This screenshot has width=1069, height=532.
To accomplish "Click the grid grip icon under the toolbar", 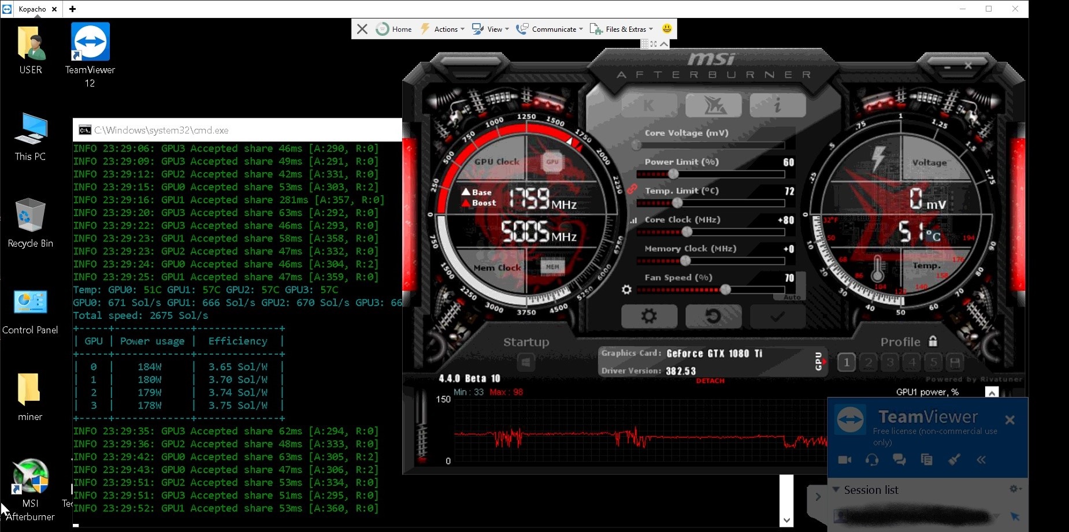I will pyautogui.click(x=645, y=44).
